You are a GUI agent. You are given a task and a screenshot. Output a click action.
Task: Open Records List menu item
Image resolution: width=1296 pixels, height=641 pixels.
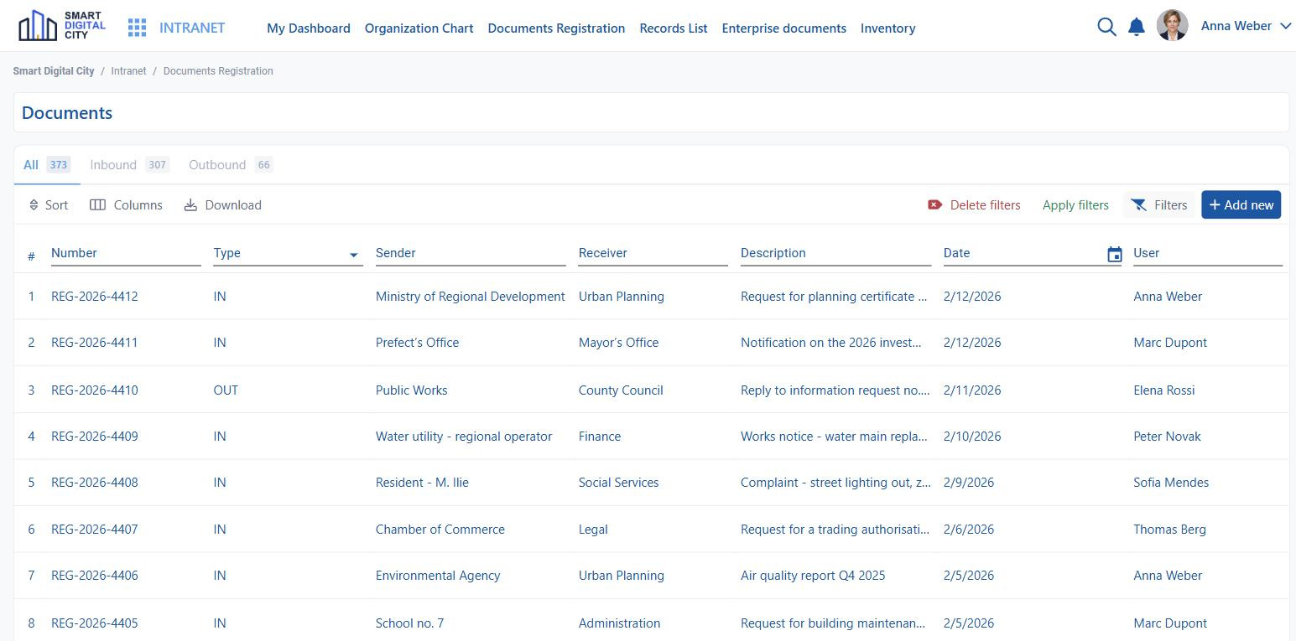(x=674, y=28)
